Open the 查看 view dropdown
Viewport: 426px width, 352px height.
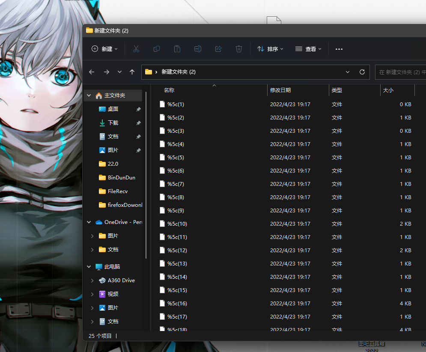pyautogui.click(x=308, y=49)
